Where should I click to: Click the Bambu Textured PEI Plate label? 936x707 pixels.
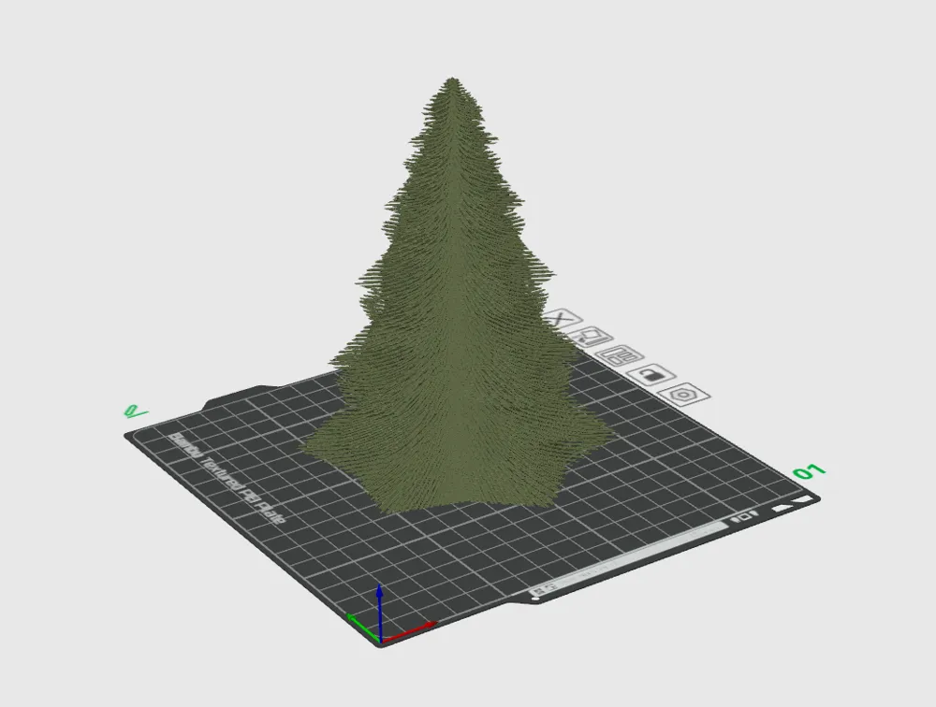point(228,478)
